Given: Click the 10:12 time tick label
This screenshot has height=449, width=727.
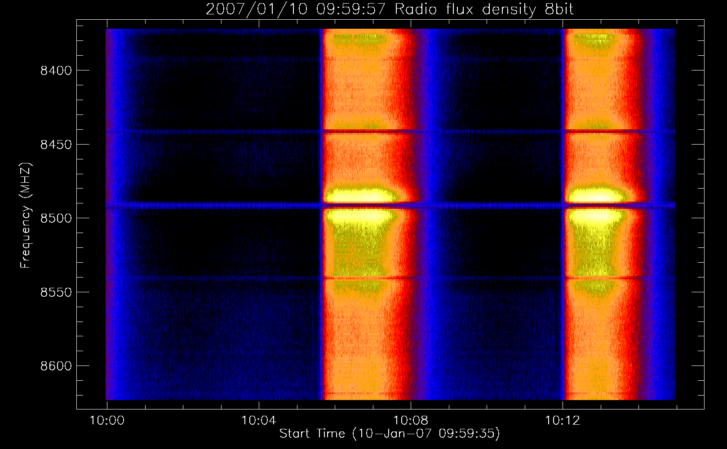Looking at the screenshot, I should click(x=563, y=421).
